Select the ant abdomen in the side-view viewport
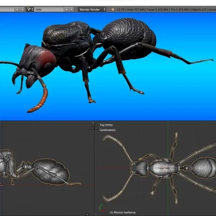The image size is (216, 216). pyautogui.click(x=51, y=171)
